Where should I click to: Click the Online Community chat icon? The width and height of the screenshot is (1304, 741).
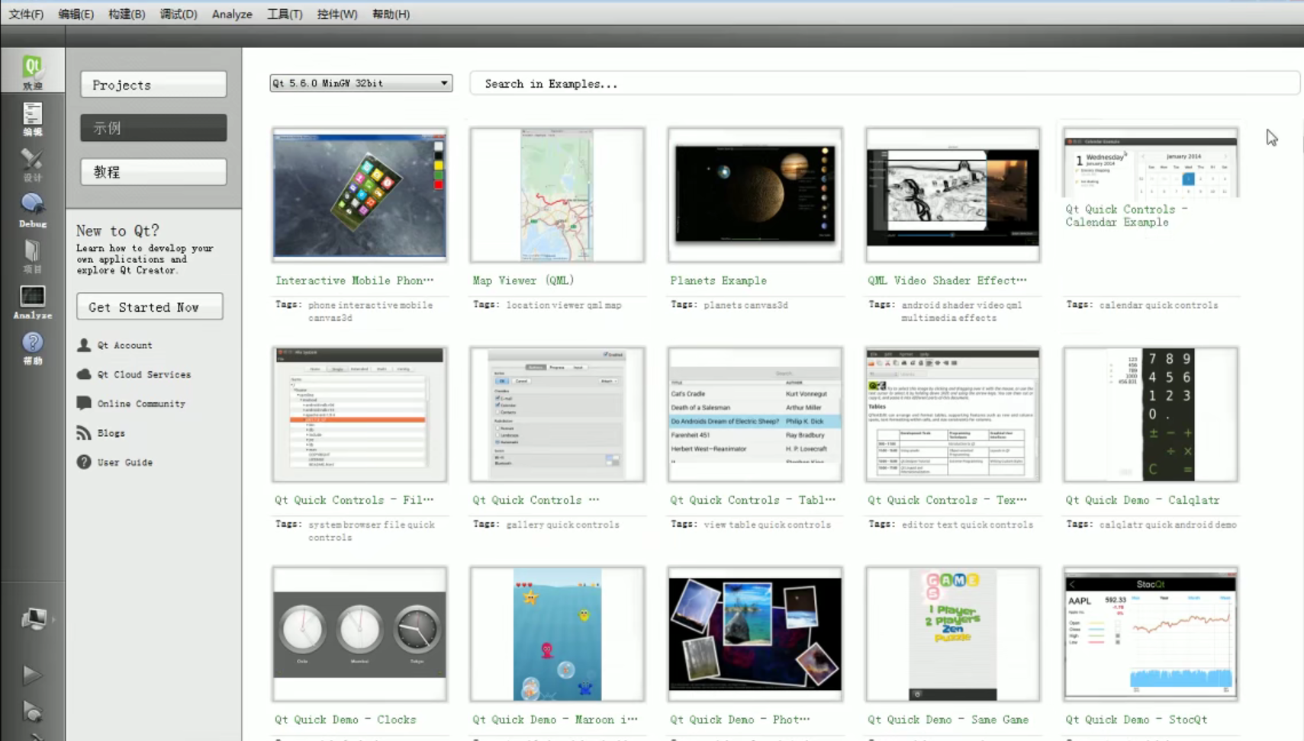click(x=84, y=403)
